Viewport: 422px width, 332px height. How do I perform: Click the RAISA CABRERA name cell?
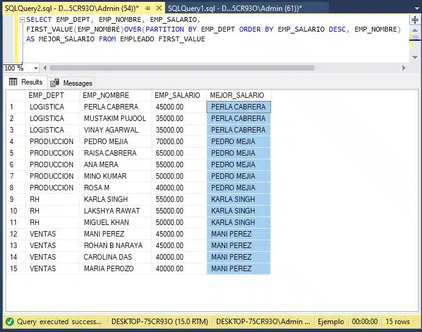tap(115, 153)
